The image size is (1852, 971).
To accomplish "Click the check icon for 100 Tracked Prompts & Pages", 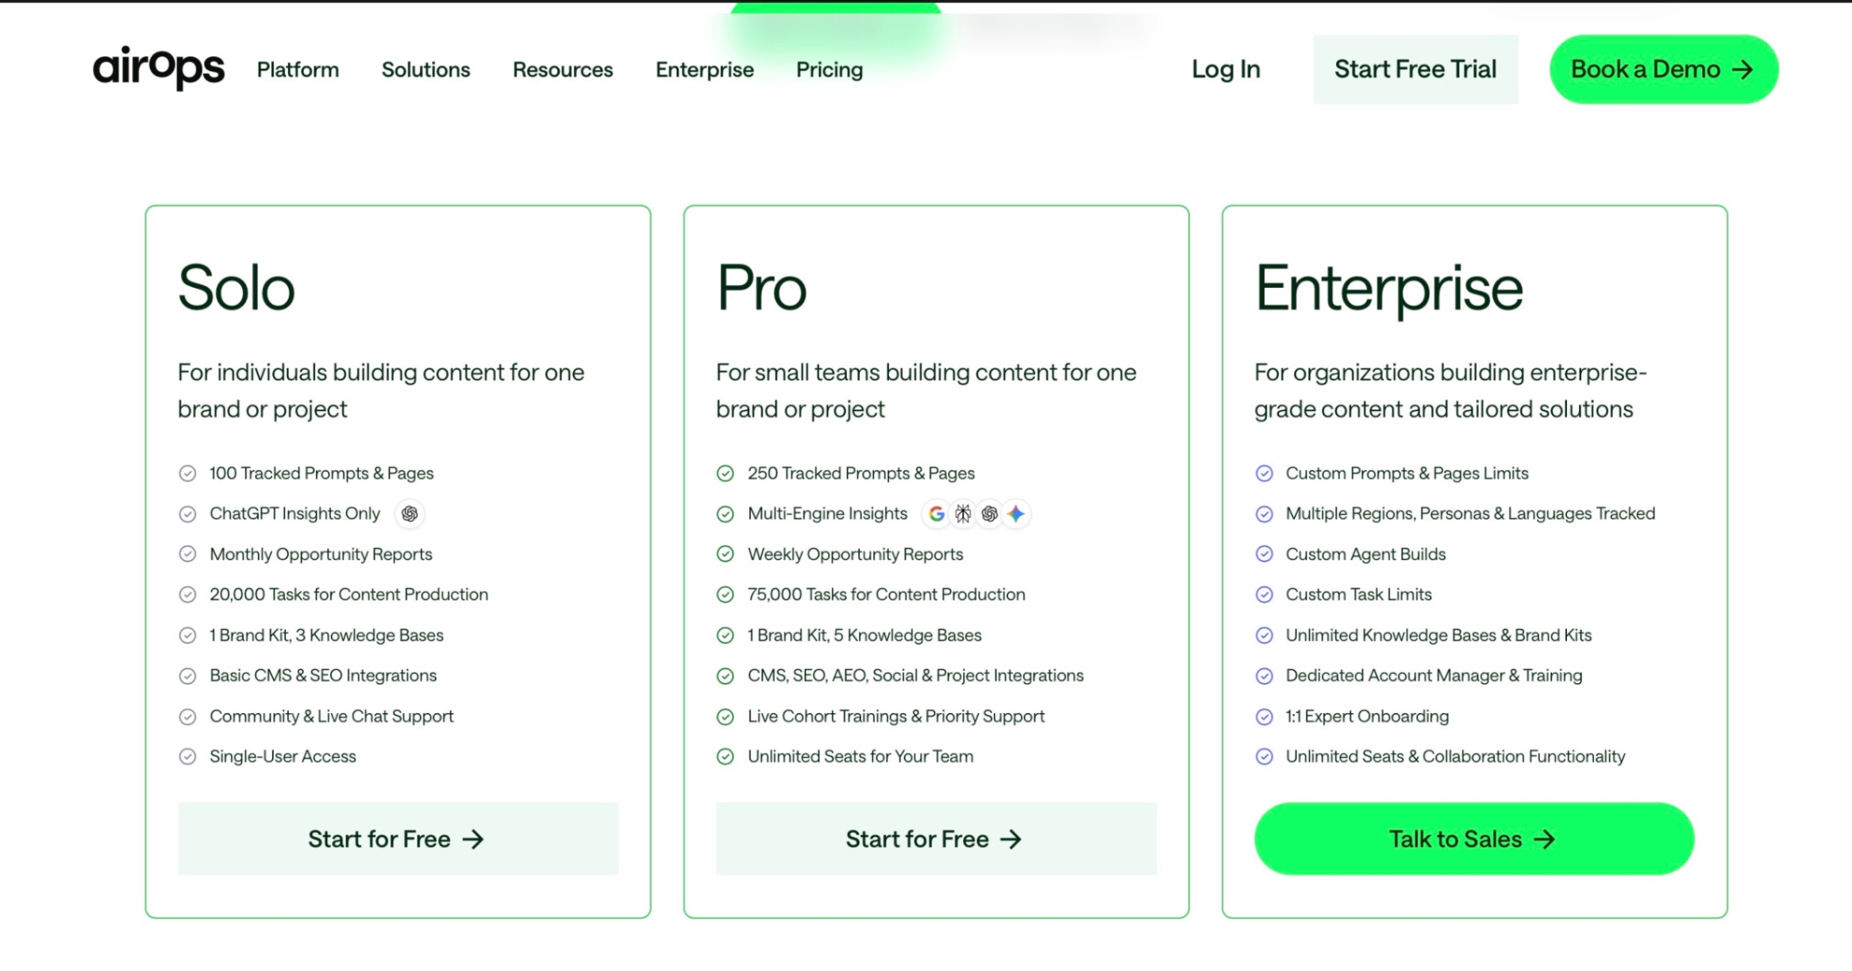I will pos(187,474).
